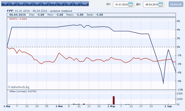185x111 pixels.
Task: Click the 0% label on percent axis
Action: [178, 47]
